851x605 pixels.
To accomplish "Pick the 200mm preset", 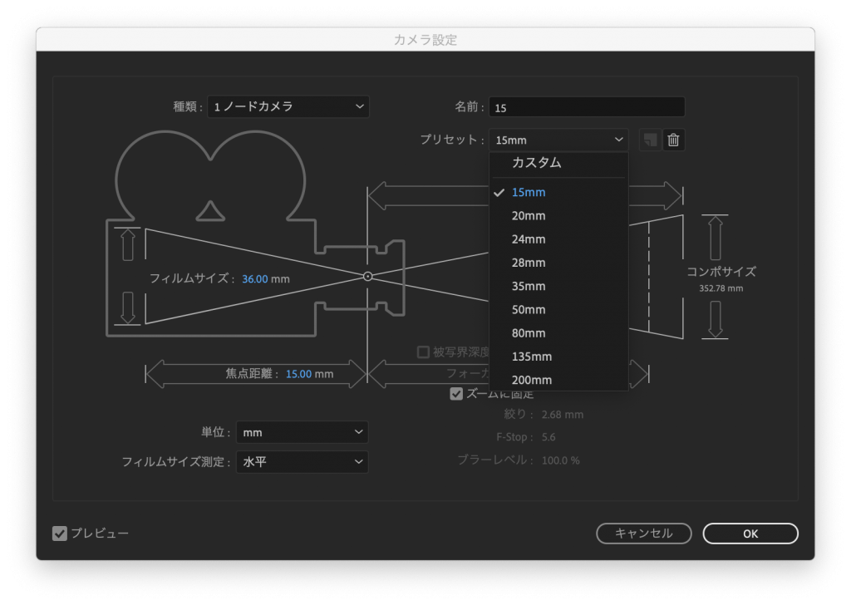I will click(x=558, y=380).
